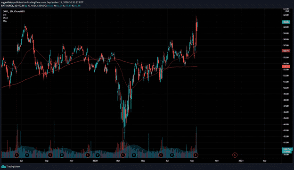
Task: Click the 2020 label on time axis
Action: (x=95, y=161)
